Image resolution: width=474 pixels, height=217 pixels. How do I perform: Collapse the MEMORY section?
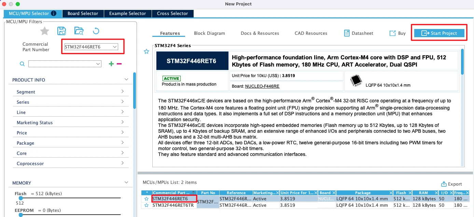(x=126, y=183)
